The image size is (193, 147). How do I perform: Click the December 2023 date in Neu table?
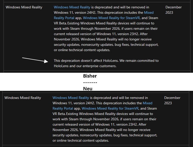tap(172, 100)
